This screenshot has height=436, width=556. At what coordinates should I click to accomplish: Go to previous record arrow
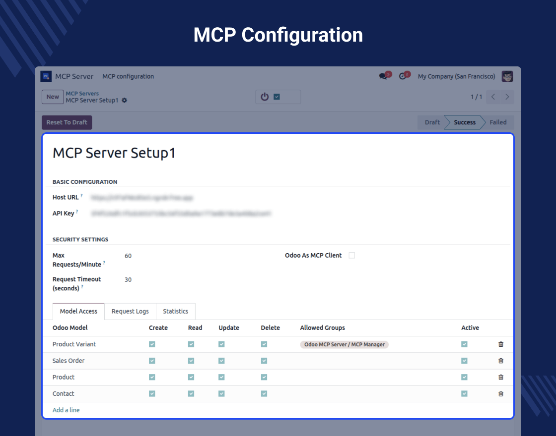point(493,97)
